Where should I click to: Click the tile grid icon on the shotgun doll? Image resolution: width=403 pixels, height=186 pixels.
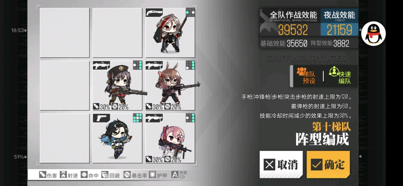190,13
